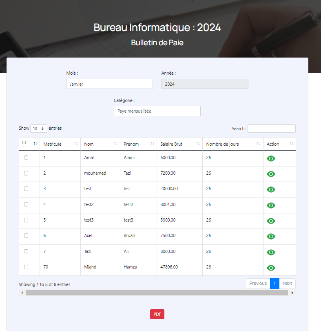Viewport: 321px width, 335px height.
Task: Open the Mois dropdown showing Janvier
Action: click(109, 84)
